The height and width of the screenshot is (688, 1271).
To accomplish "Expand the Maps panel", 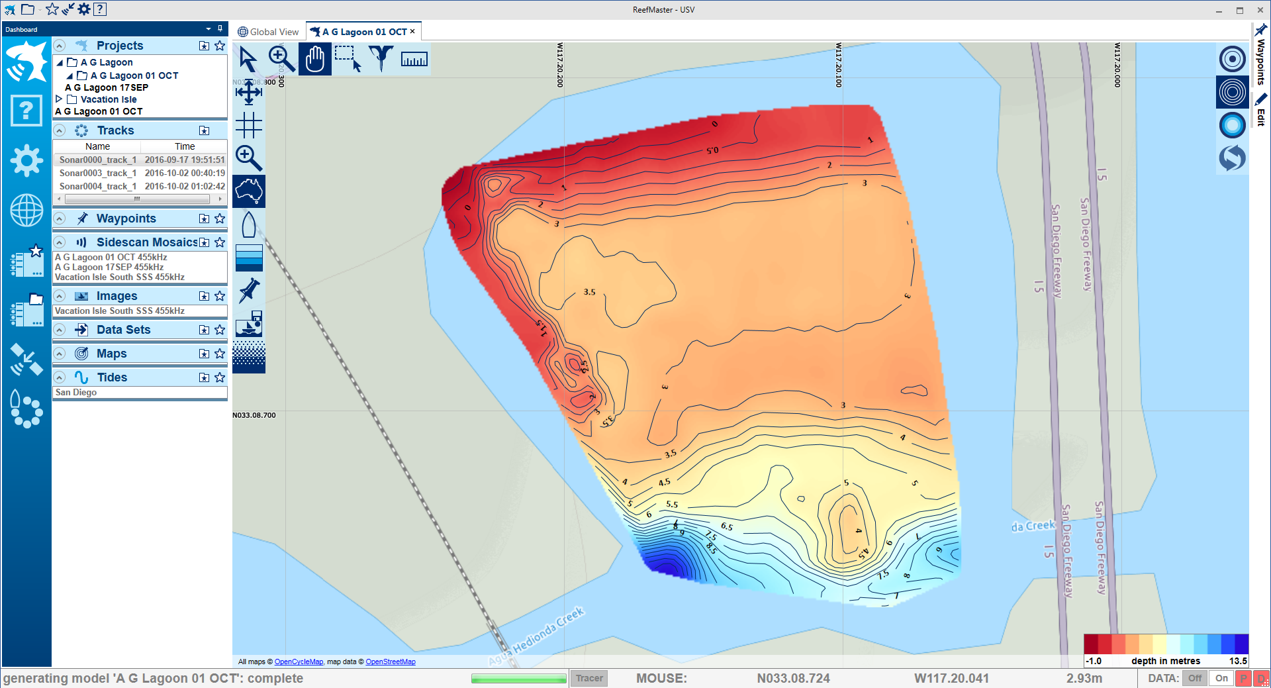I will tap(60, 354).
